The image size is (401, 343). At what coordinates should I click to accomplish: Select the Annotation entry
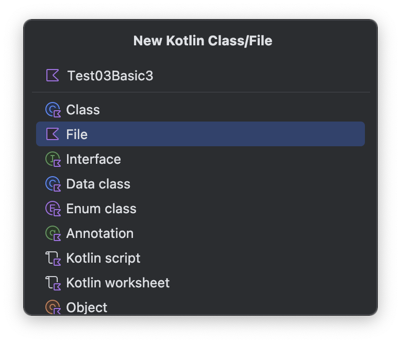point(99,233)
